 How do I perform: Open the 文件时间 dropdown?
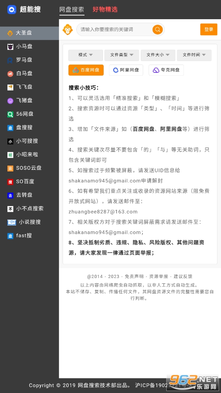[194, 55]
